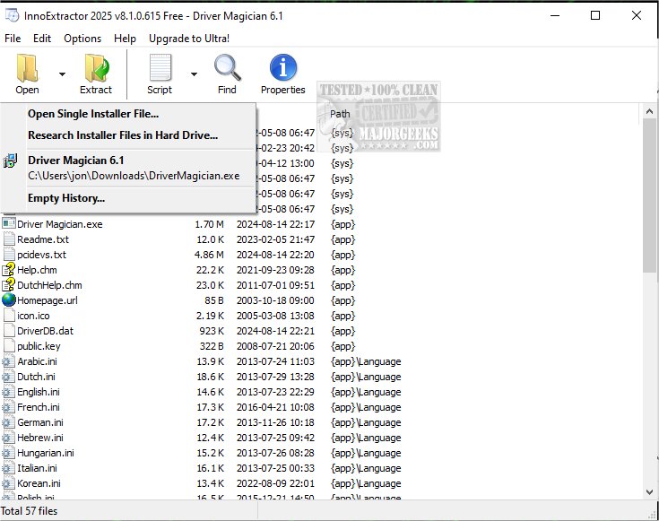Select the Help.chm file icon
The image size is (659, 521).
pyautogui.click(x=9, y=270)
